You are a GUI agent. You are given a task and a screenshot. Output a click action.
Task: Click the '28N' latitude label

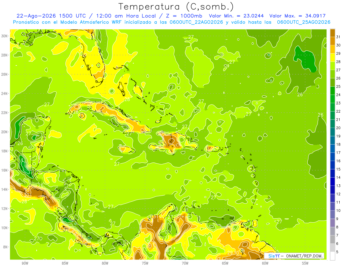[5, 55]
